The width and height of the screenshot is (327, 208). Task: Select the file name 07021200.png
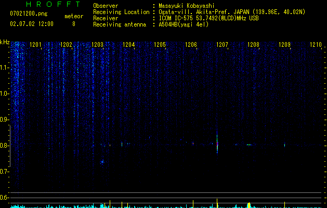tap(29, 14)
